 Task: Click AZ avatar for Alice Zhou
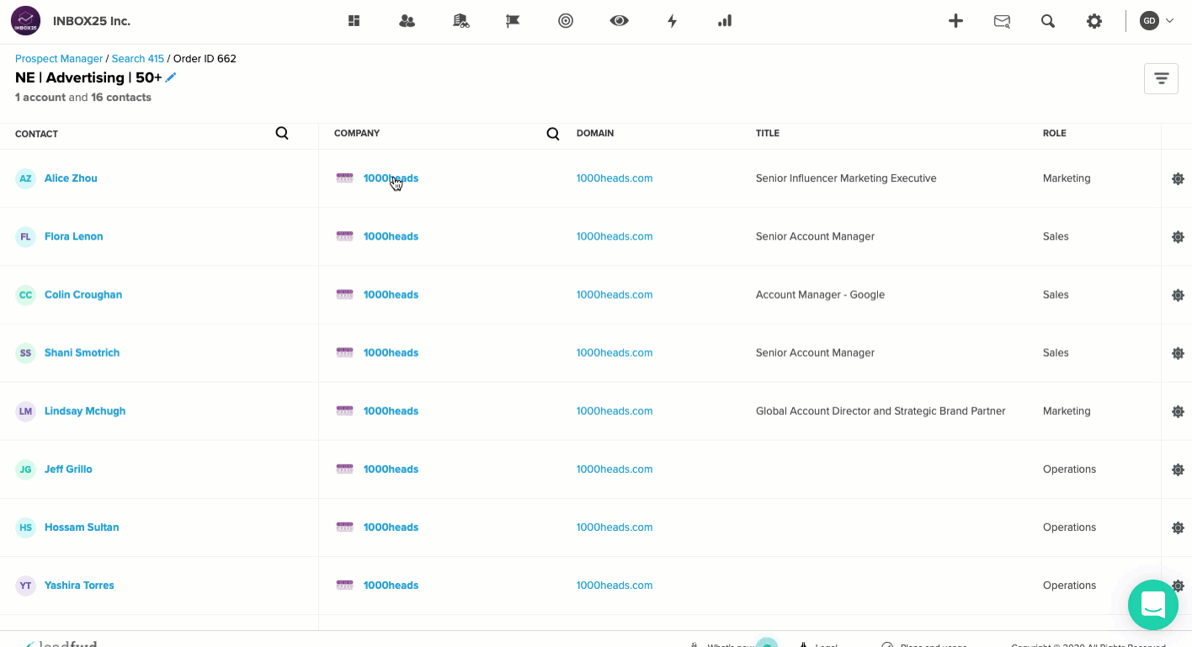point(26,178)
